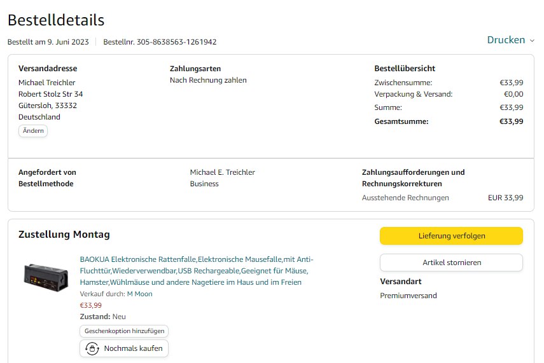Click Nach Rechnung zahlen payment text
Screen dimensions: 544x363
tap(208, 80)
